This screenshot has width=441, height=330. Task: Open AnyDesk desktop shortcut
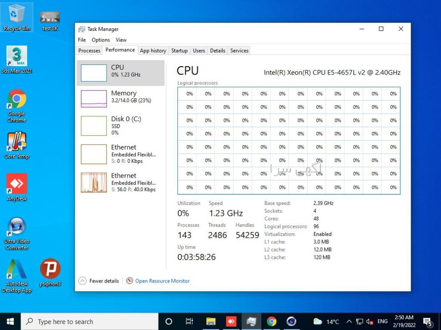pos(17,187)
